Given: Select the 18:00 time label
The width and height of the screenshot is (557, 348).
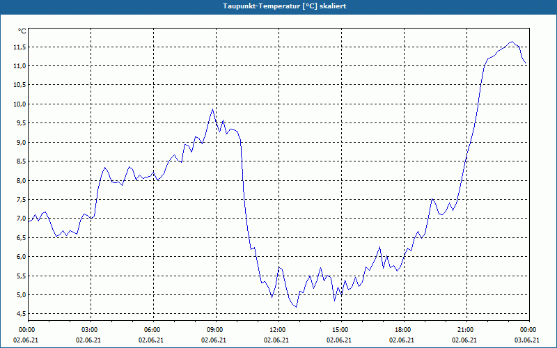Looking at the screenshot, I should pyautogui.click(x=402, y=330).
